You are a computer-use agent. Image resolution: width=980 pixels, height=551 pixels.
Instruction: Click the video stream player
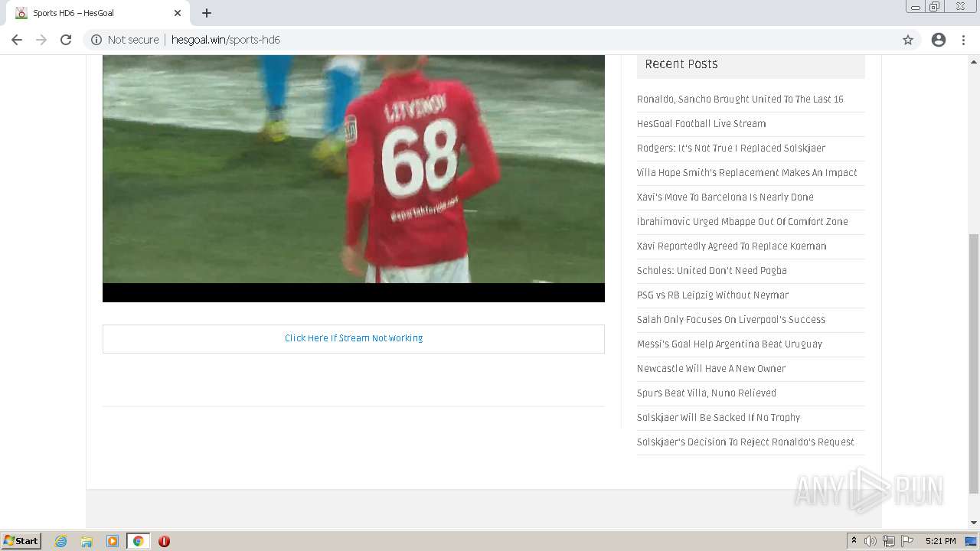point(354,178)
